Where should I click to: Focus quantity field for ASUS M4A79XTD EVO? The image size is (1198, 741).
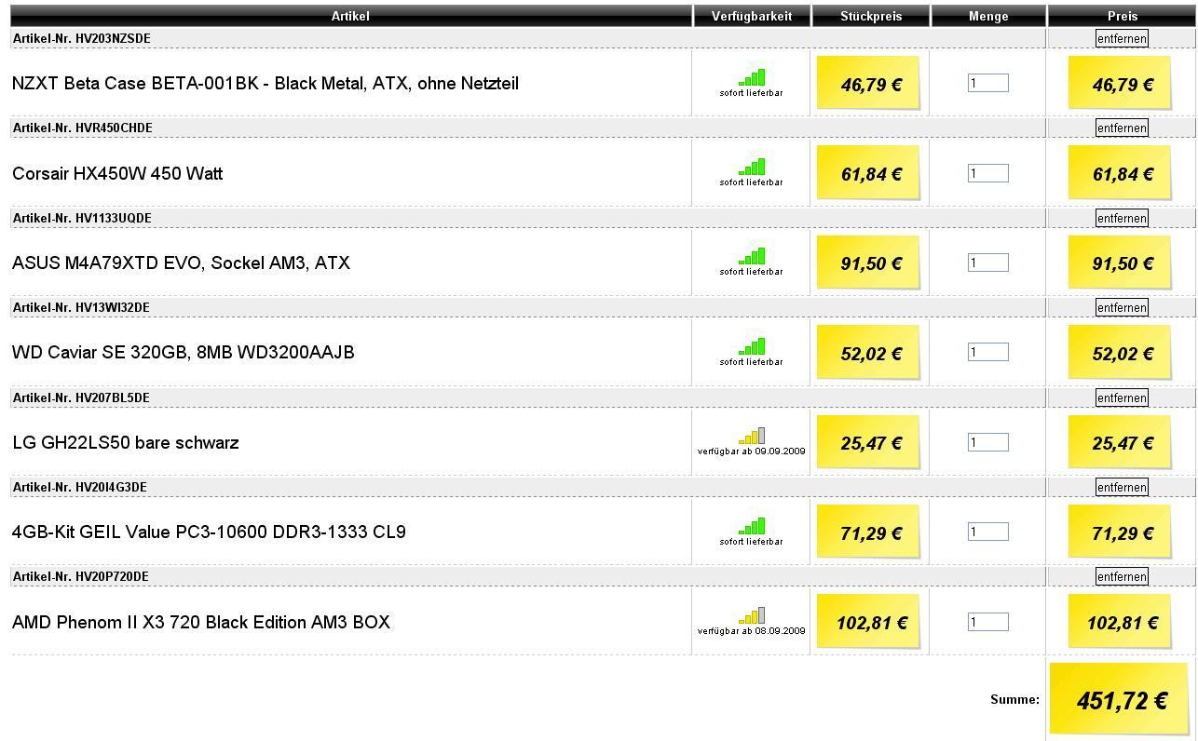(988, 263)
